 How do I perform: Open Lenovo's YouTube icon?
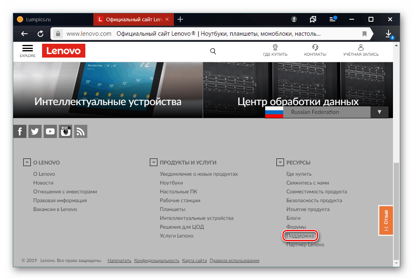tap(50, 131)
